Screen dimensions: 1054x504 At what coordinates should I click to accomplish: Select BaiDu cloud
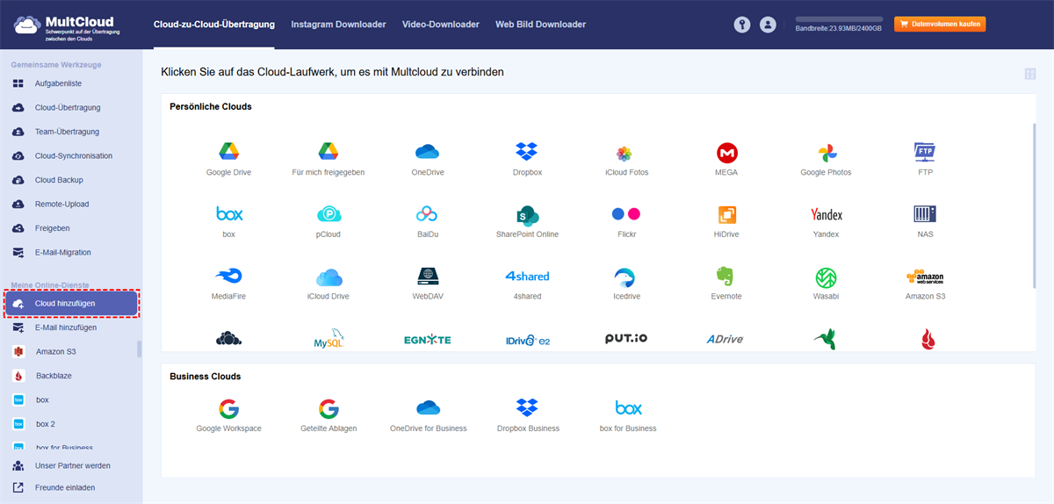click(x=428, y=214)
